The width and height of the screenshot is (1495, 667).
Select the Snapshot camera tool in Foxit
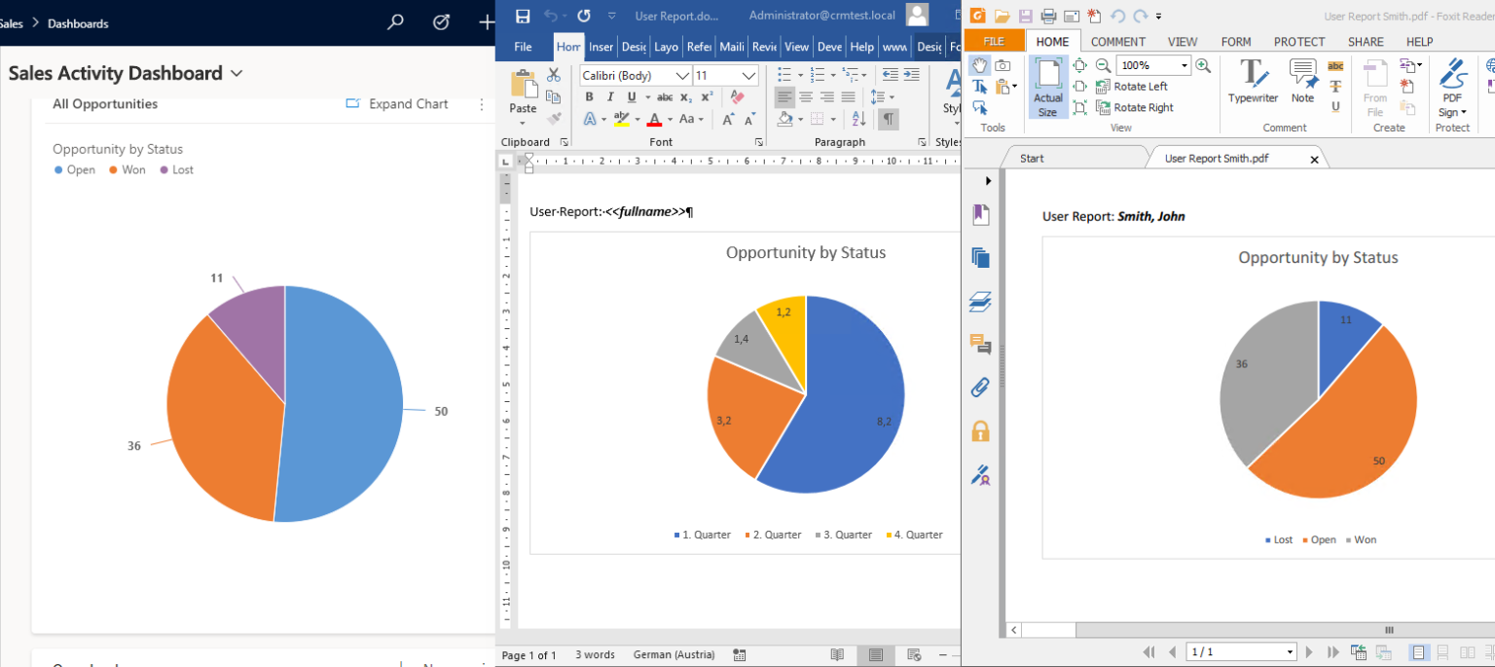pos(1003,66)
